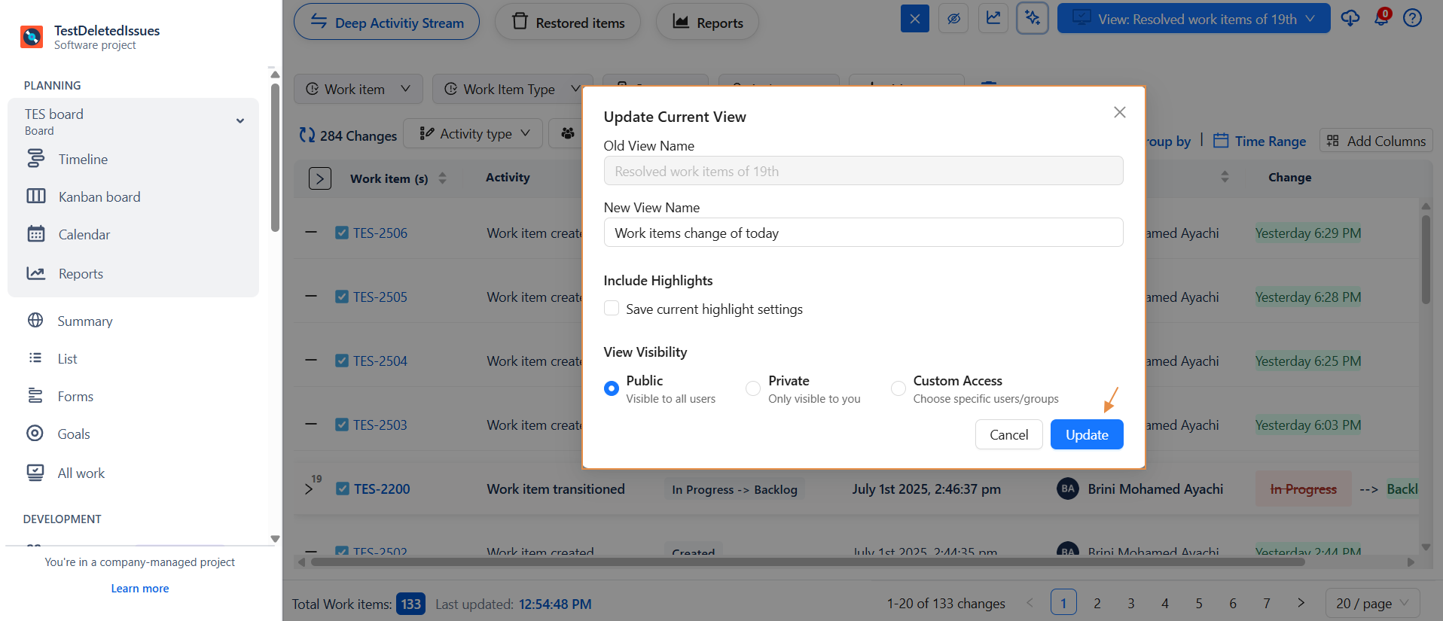Open the help question mark icon

[x=1412, y=19]
